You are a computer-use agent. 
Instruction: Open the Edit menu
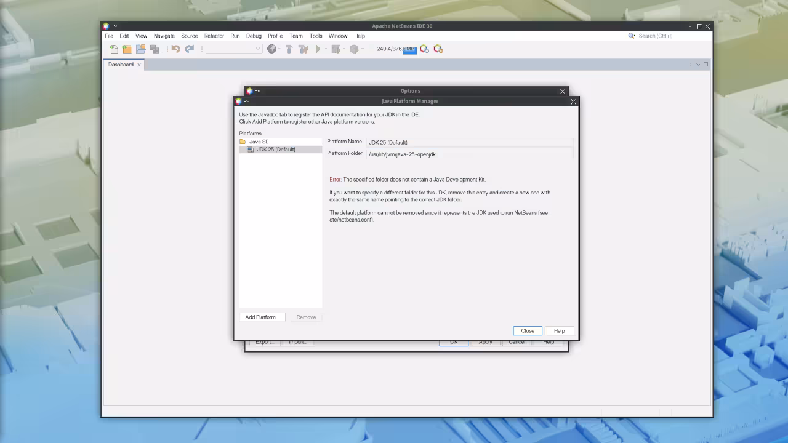[124, 36]
